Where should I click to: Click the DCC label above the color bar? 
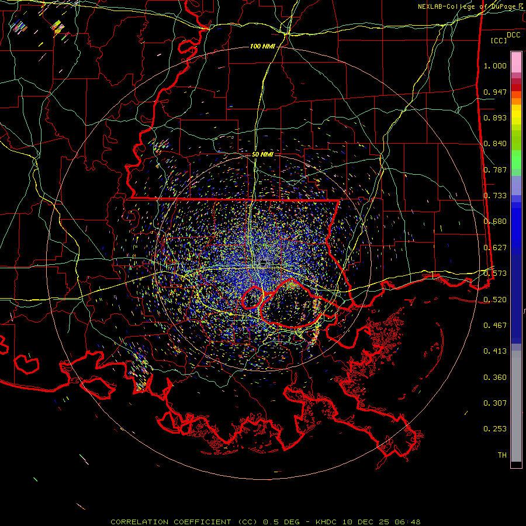click(513, 35)
